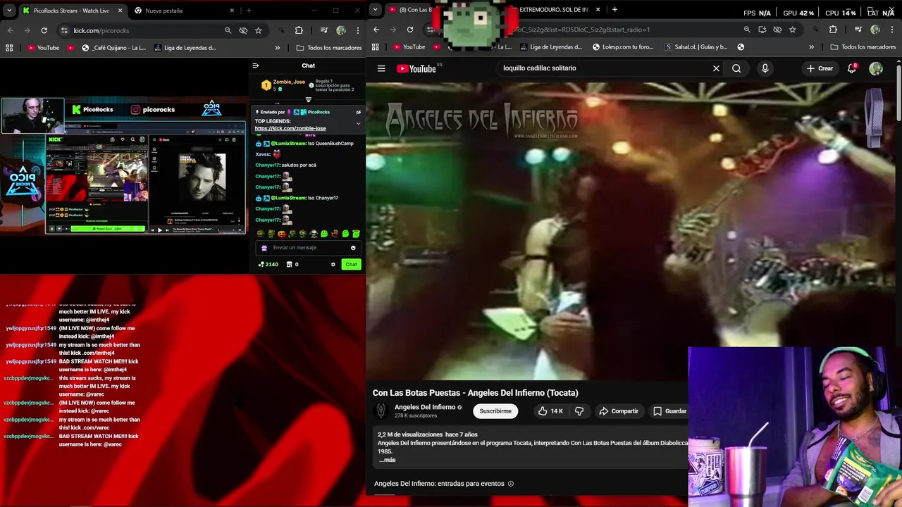Open Todos los marcadores folder in Kick window
The image size is (902, 507).
point(329,48)
